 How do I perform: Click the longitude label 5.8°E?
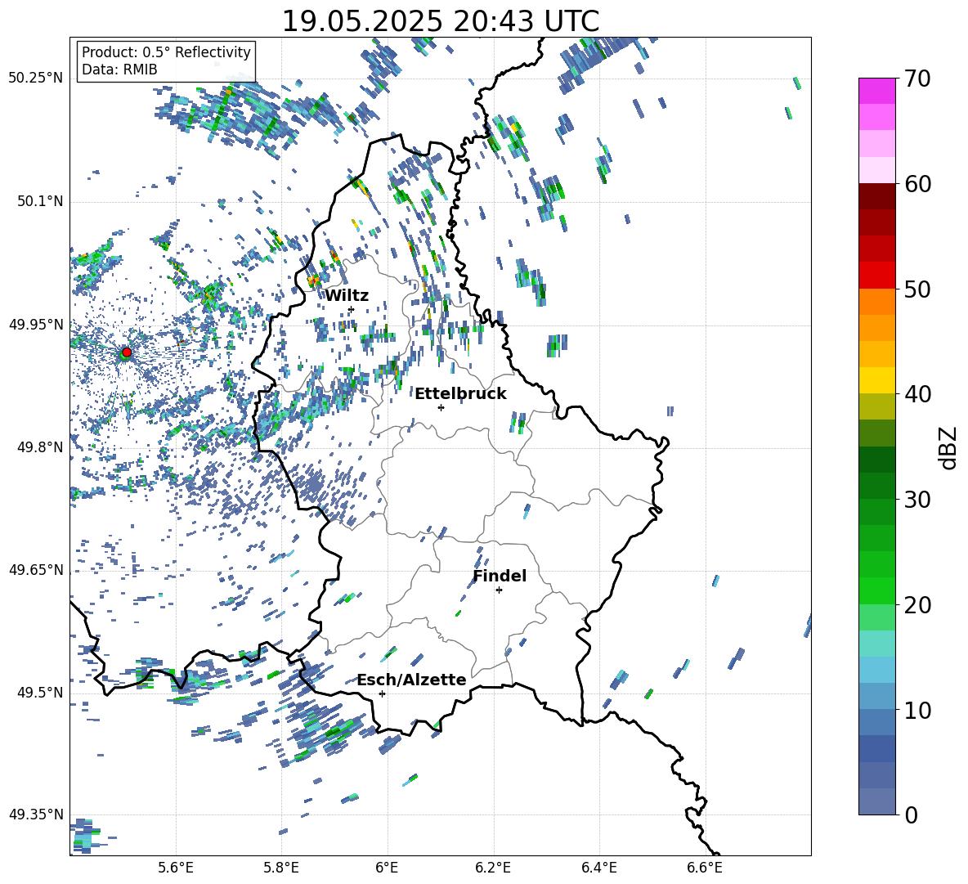(x=281, y=868)
